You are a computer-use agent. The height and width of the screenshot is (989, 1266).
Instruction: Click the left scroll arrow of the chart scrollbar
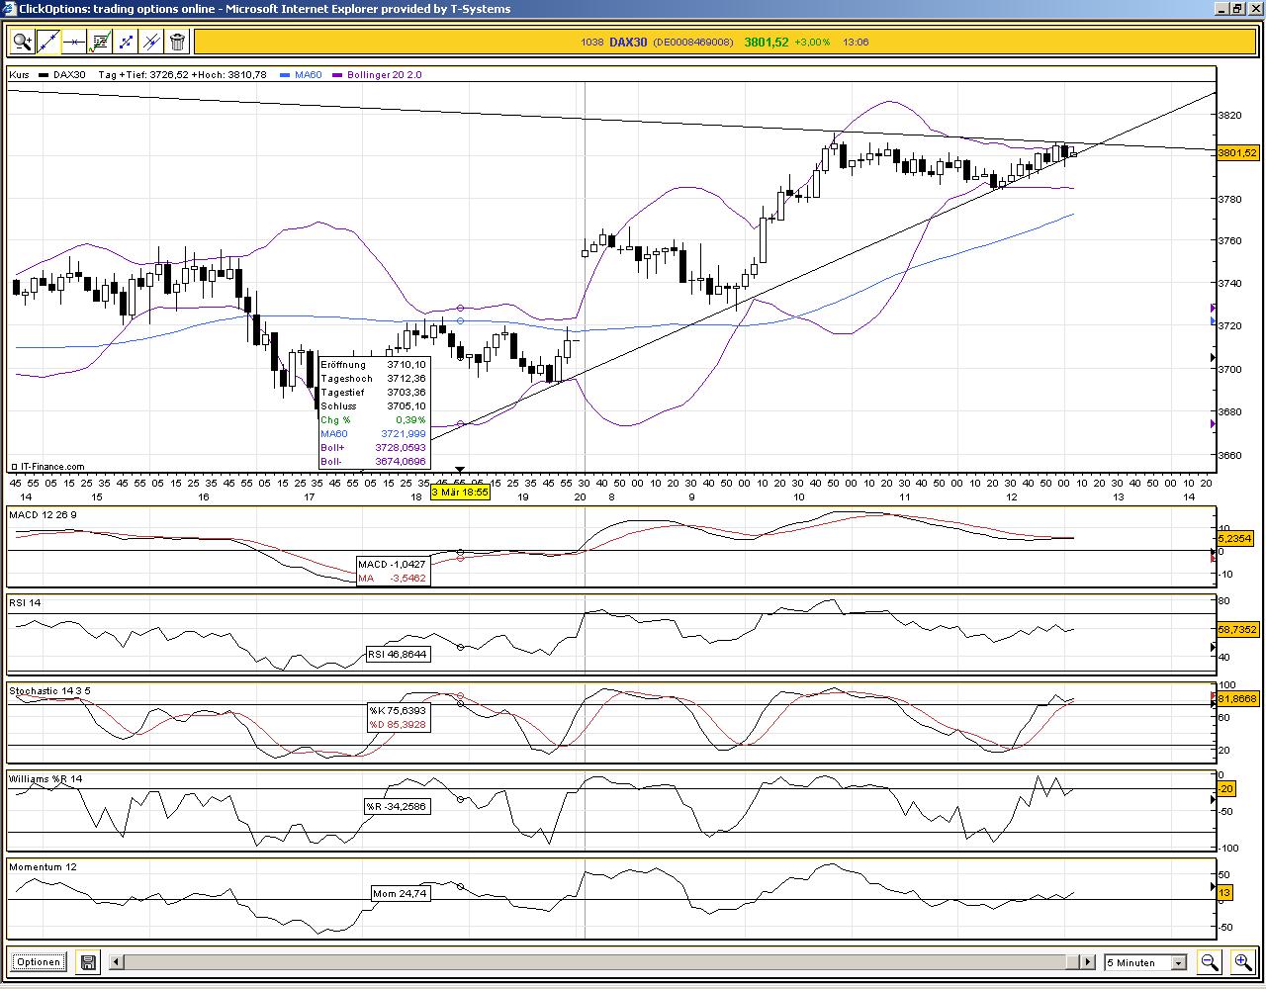tap(115, 961)
